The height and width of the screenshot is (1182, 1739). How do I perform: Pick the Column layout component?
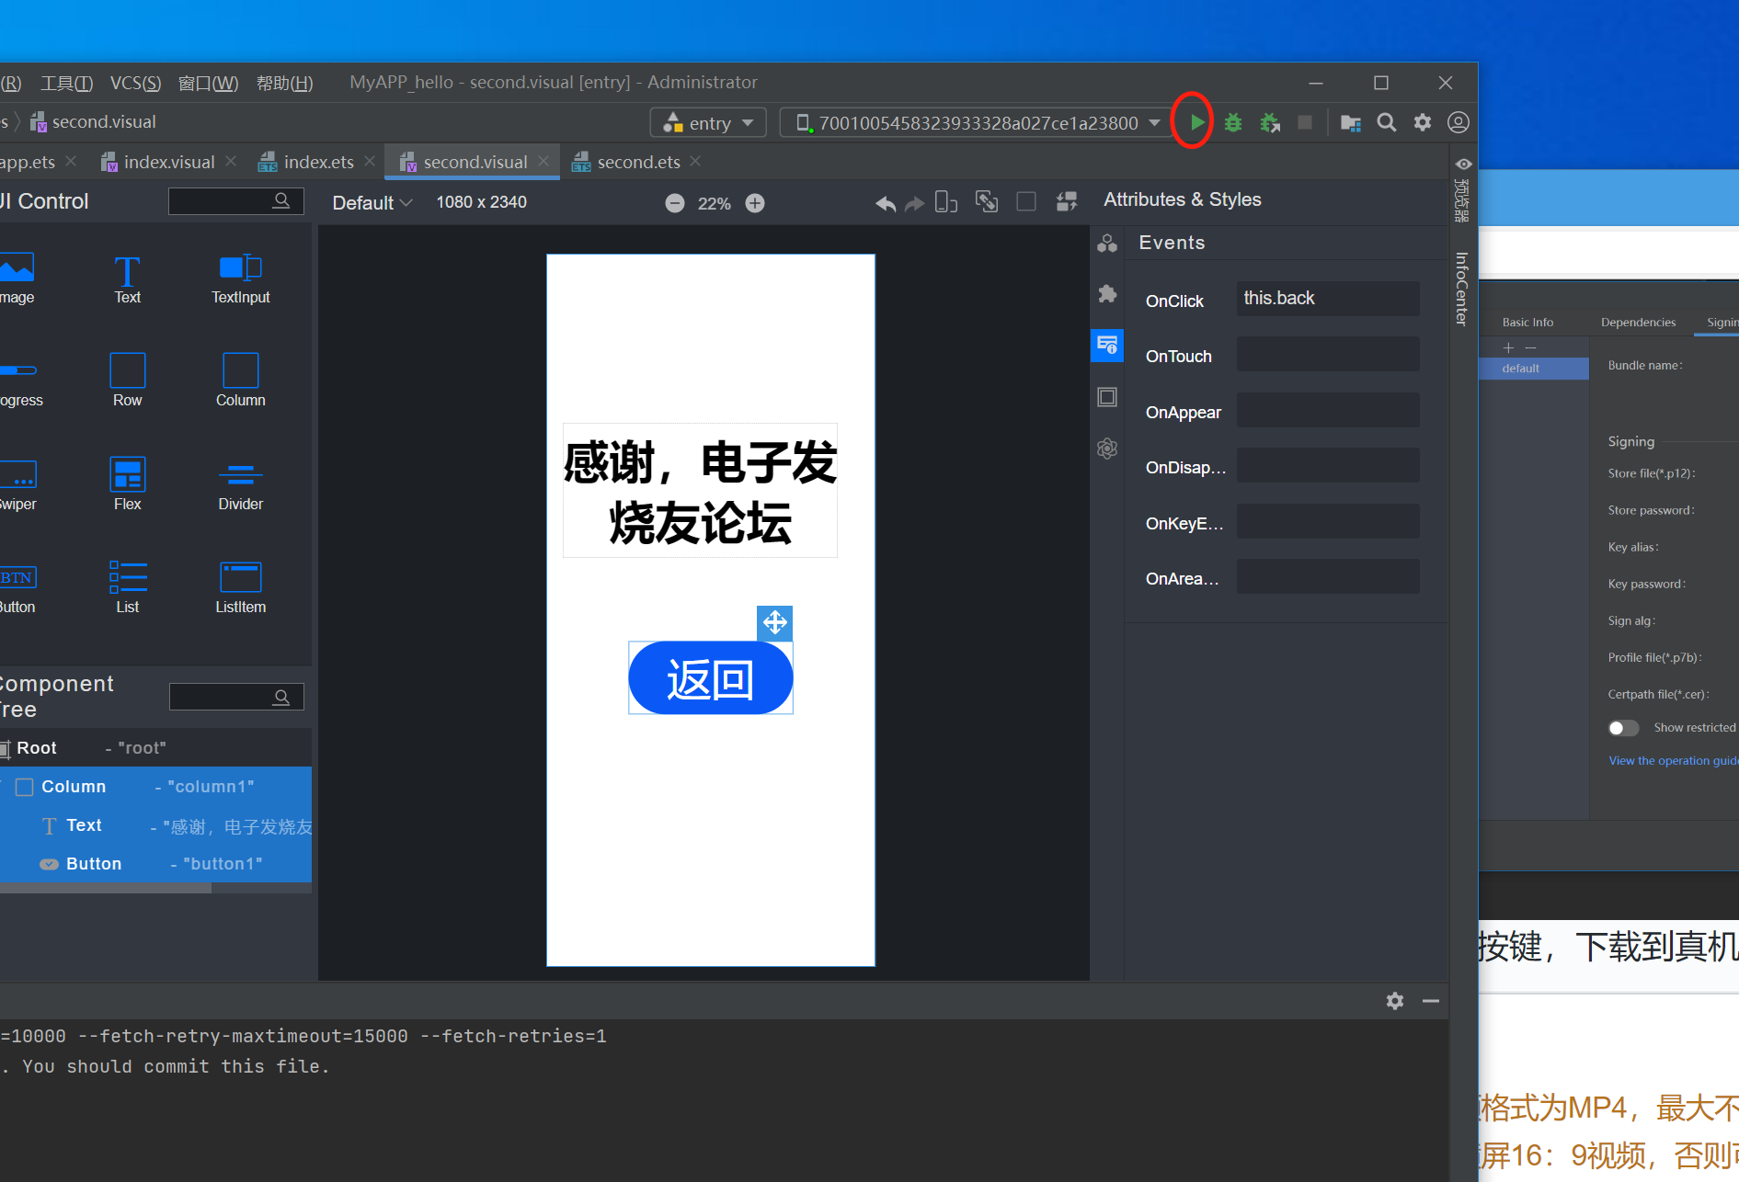click(241, 381)
